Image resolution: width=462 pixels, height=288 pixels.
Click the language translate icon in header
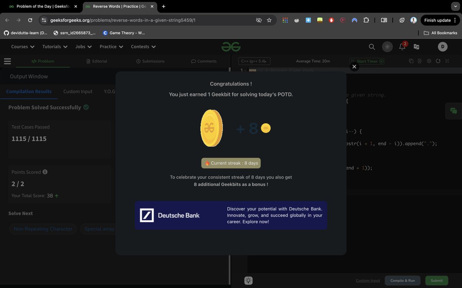click(x=416, y=47)
